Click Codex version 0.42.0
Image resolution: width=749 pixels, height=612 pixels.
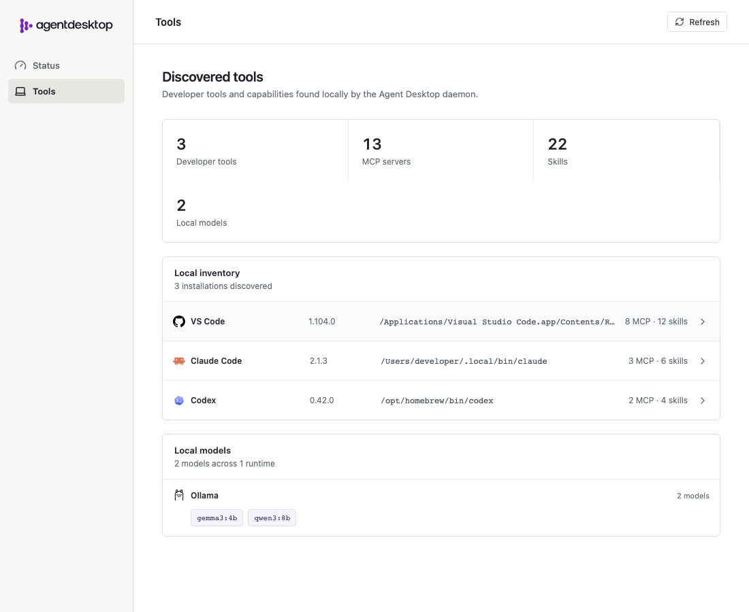click(x=321, y=401)
